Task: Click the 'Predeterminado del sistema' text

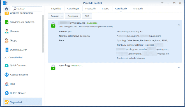Action: click(131, 58)
